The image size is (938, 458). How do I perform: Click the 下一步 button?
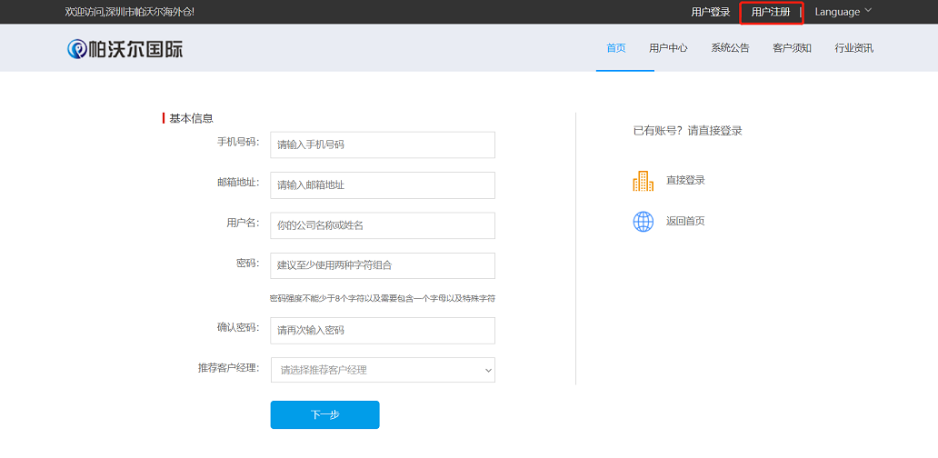324,415
